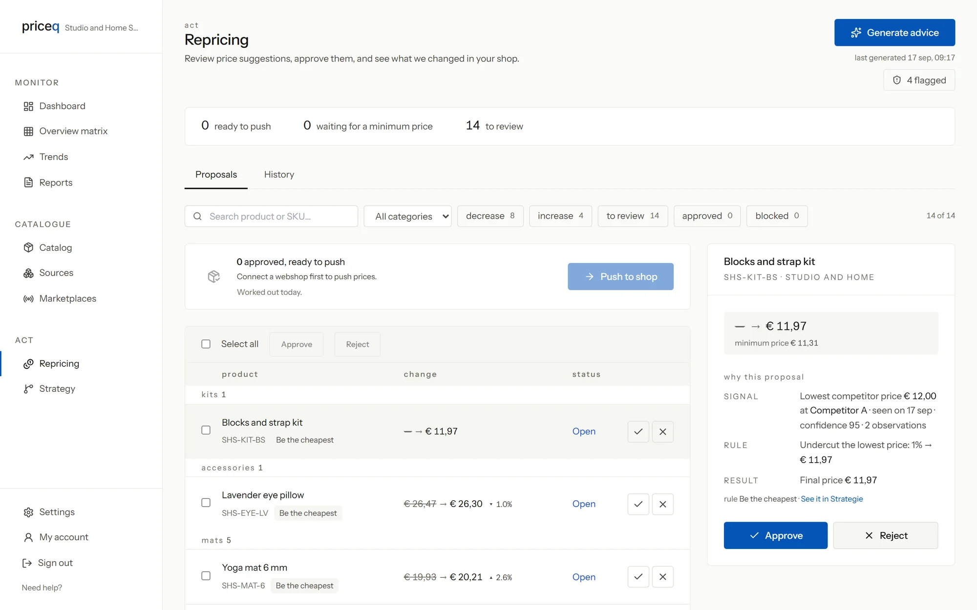Image resolution: width=977 pixels, height=610 pixels.
Task: Click the Catalog box icon
Action: pos(28,247)
